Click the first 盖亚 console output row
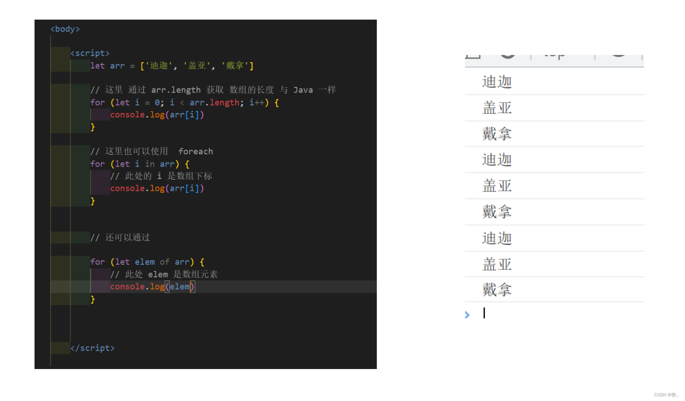Image resolution: width=685 pixels, height=401 pixels. [554, 108]
